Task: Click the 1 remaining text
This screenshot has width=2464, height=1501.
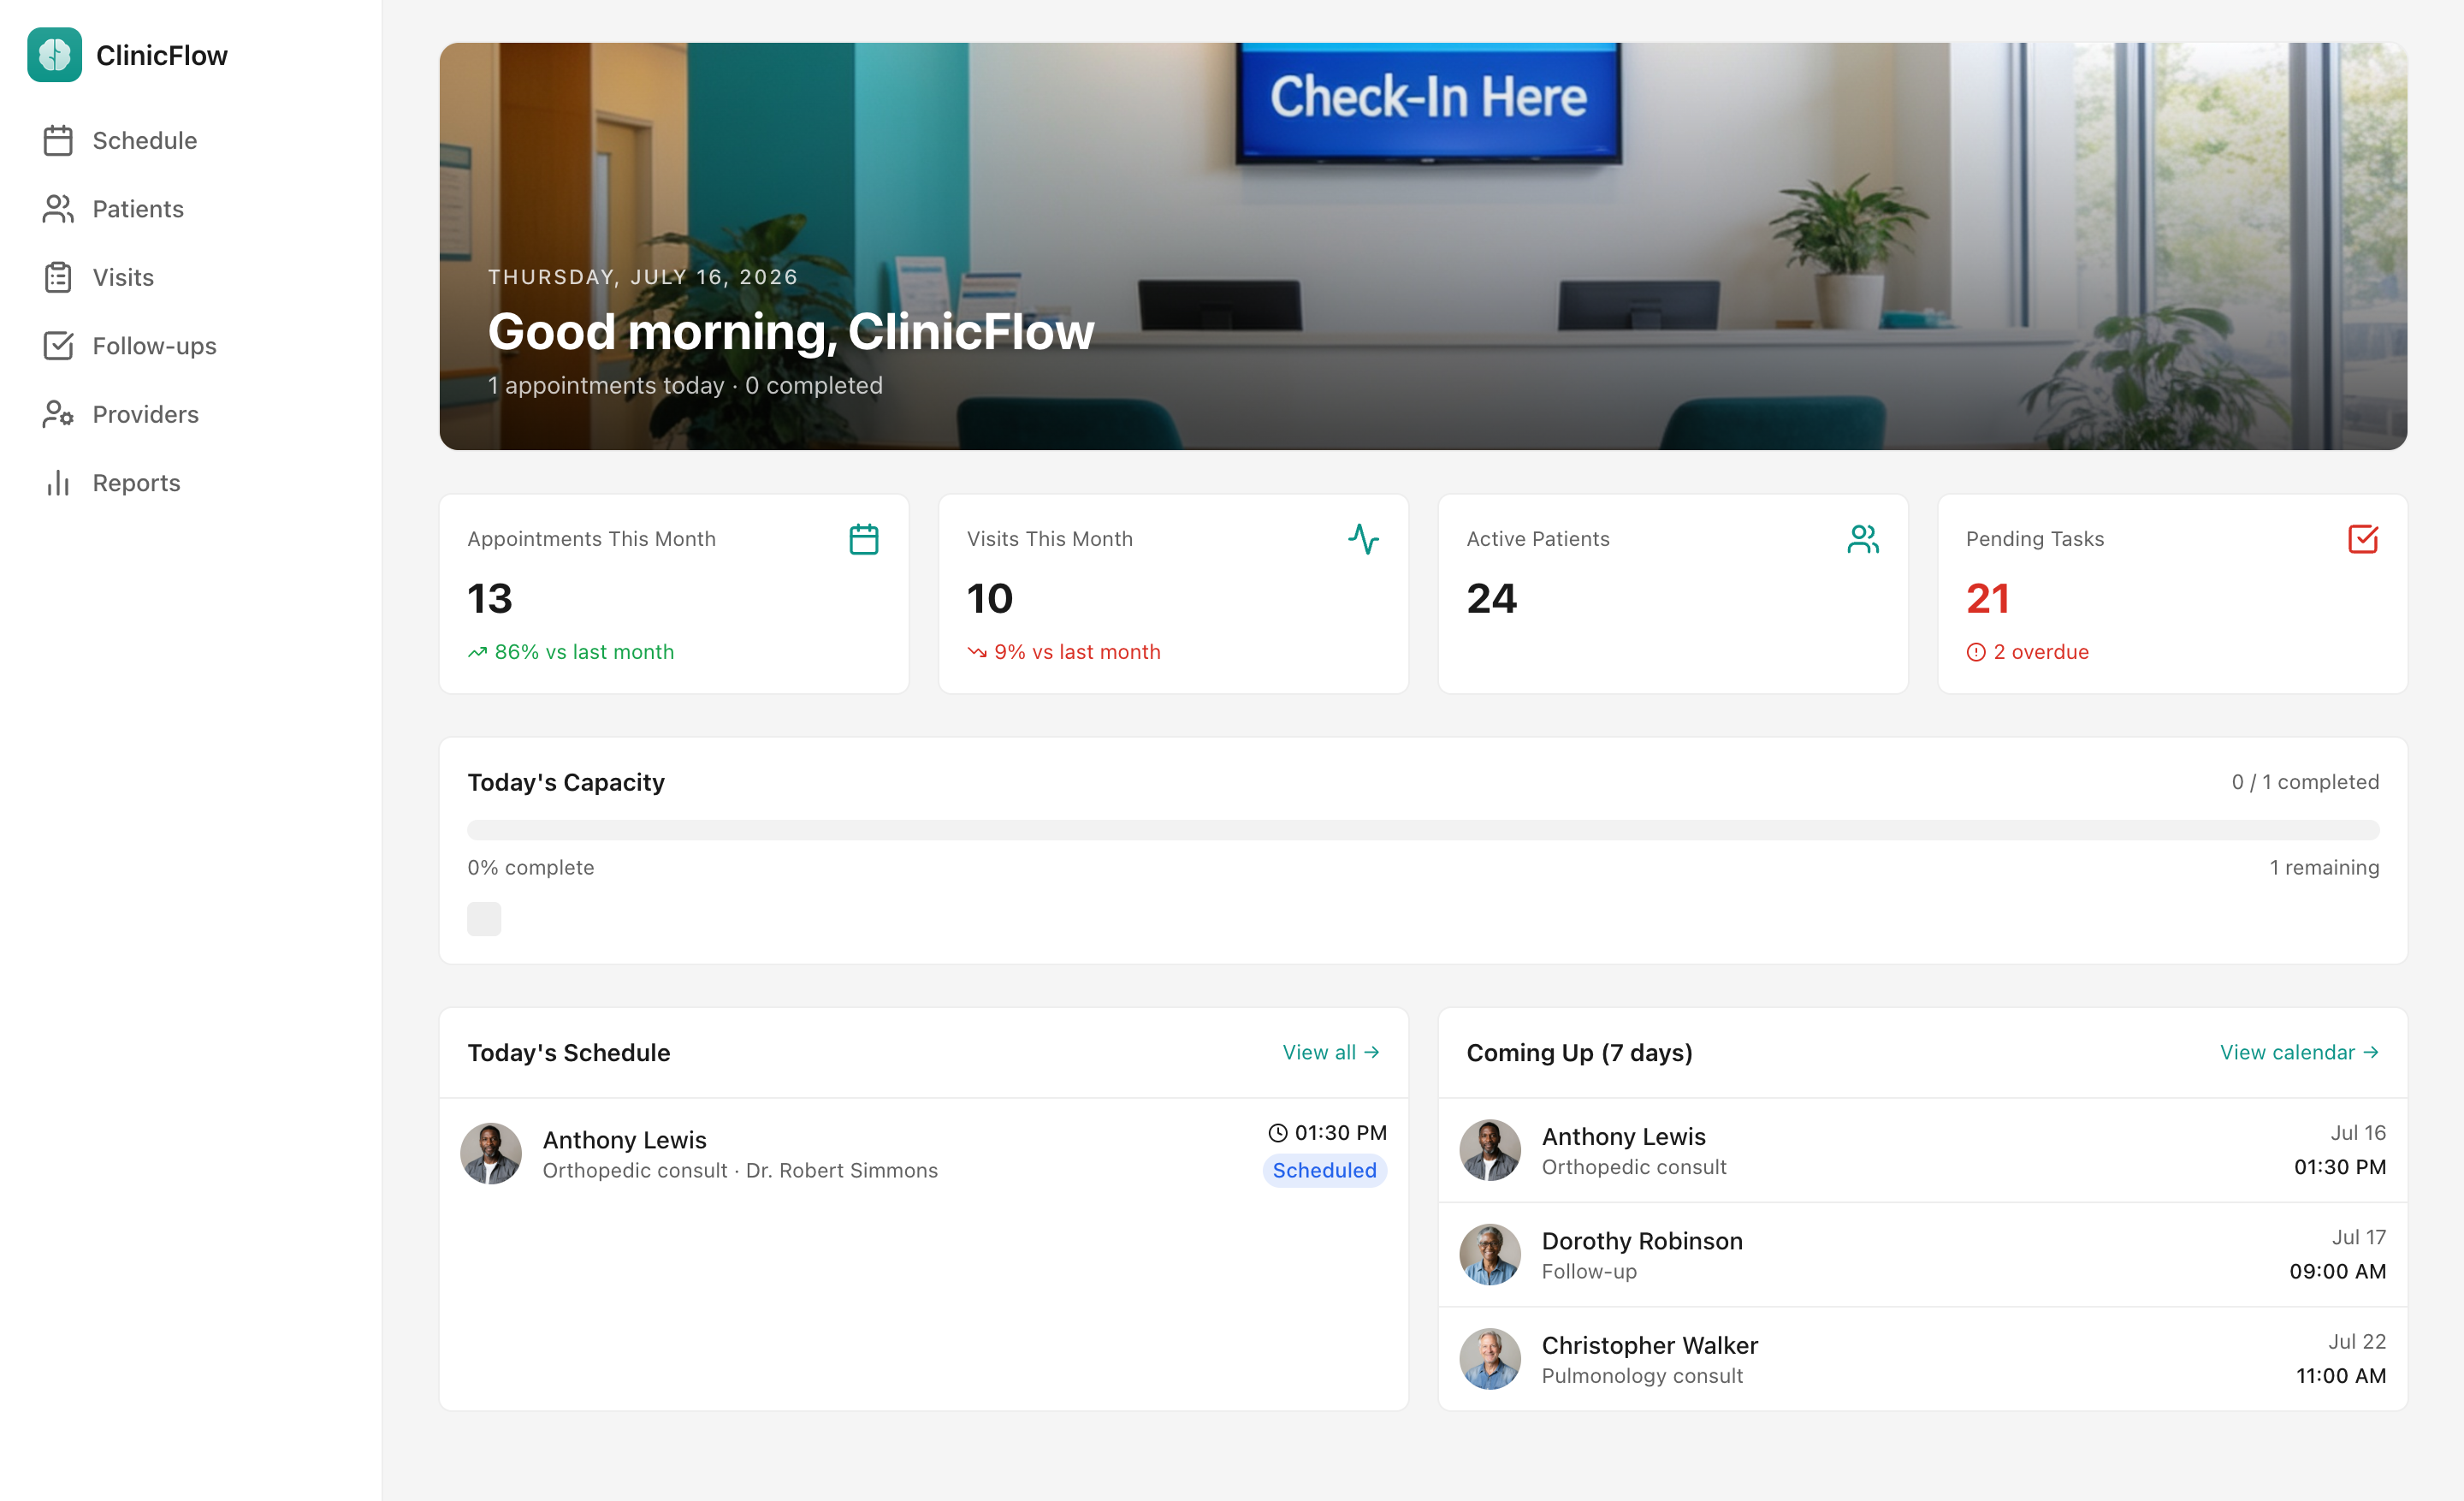Action: pyautogui.click(x=2324, y=868)
